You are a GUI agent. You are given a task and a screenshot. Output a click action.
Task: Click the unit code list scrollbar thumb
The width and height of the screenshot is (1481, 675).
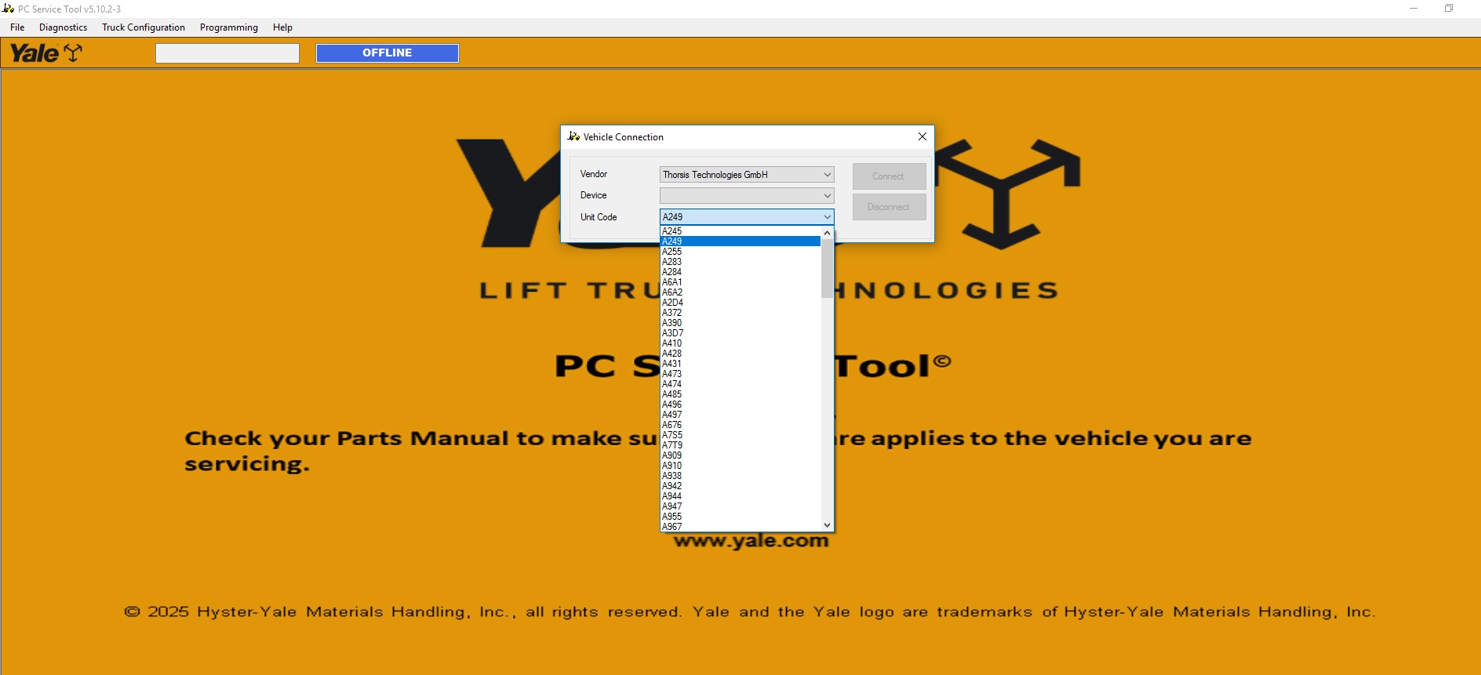pos(827,269)
